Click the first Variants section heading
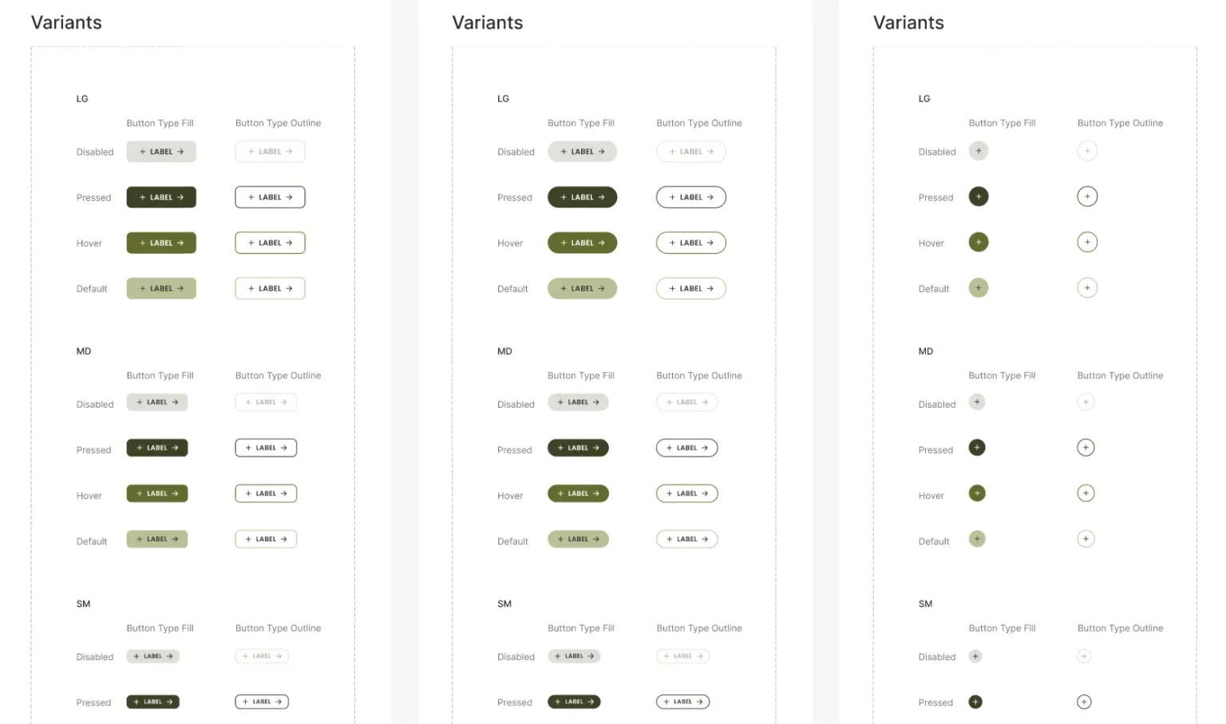 tap(66, 22)
